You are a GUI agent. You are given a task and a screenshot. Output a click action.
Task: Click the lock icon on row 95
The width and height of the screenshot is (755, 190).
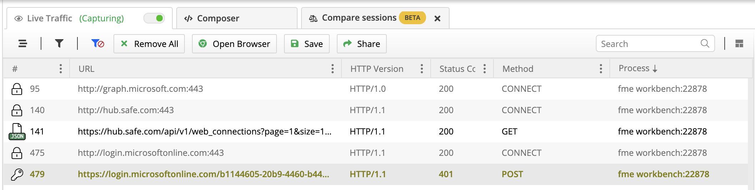(x=17, y=89)
